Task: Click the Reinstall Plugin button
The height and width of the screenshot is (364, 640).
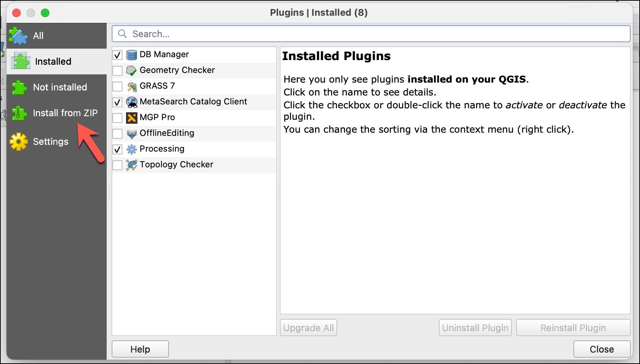Action: coord(573,328)
